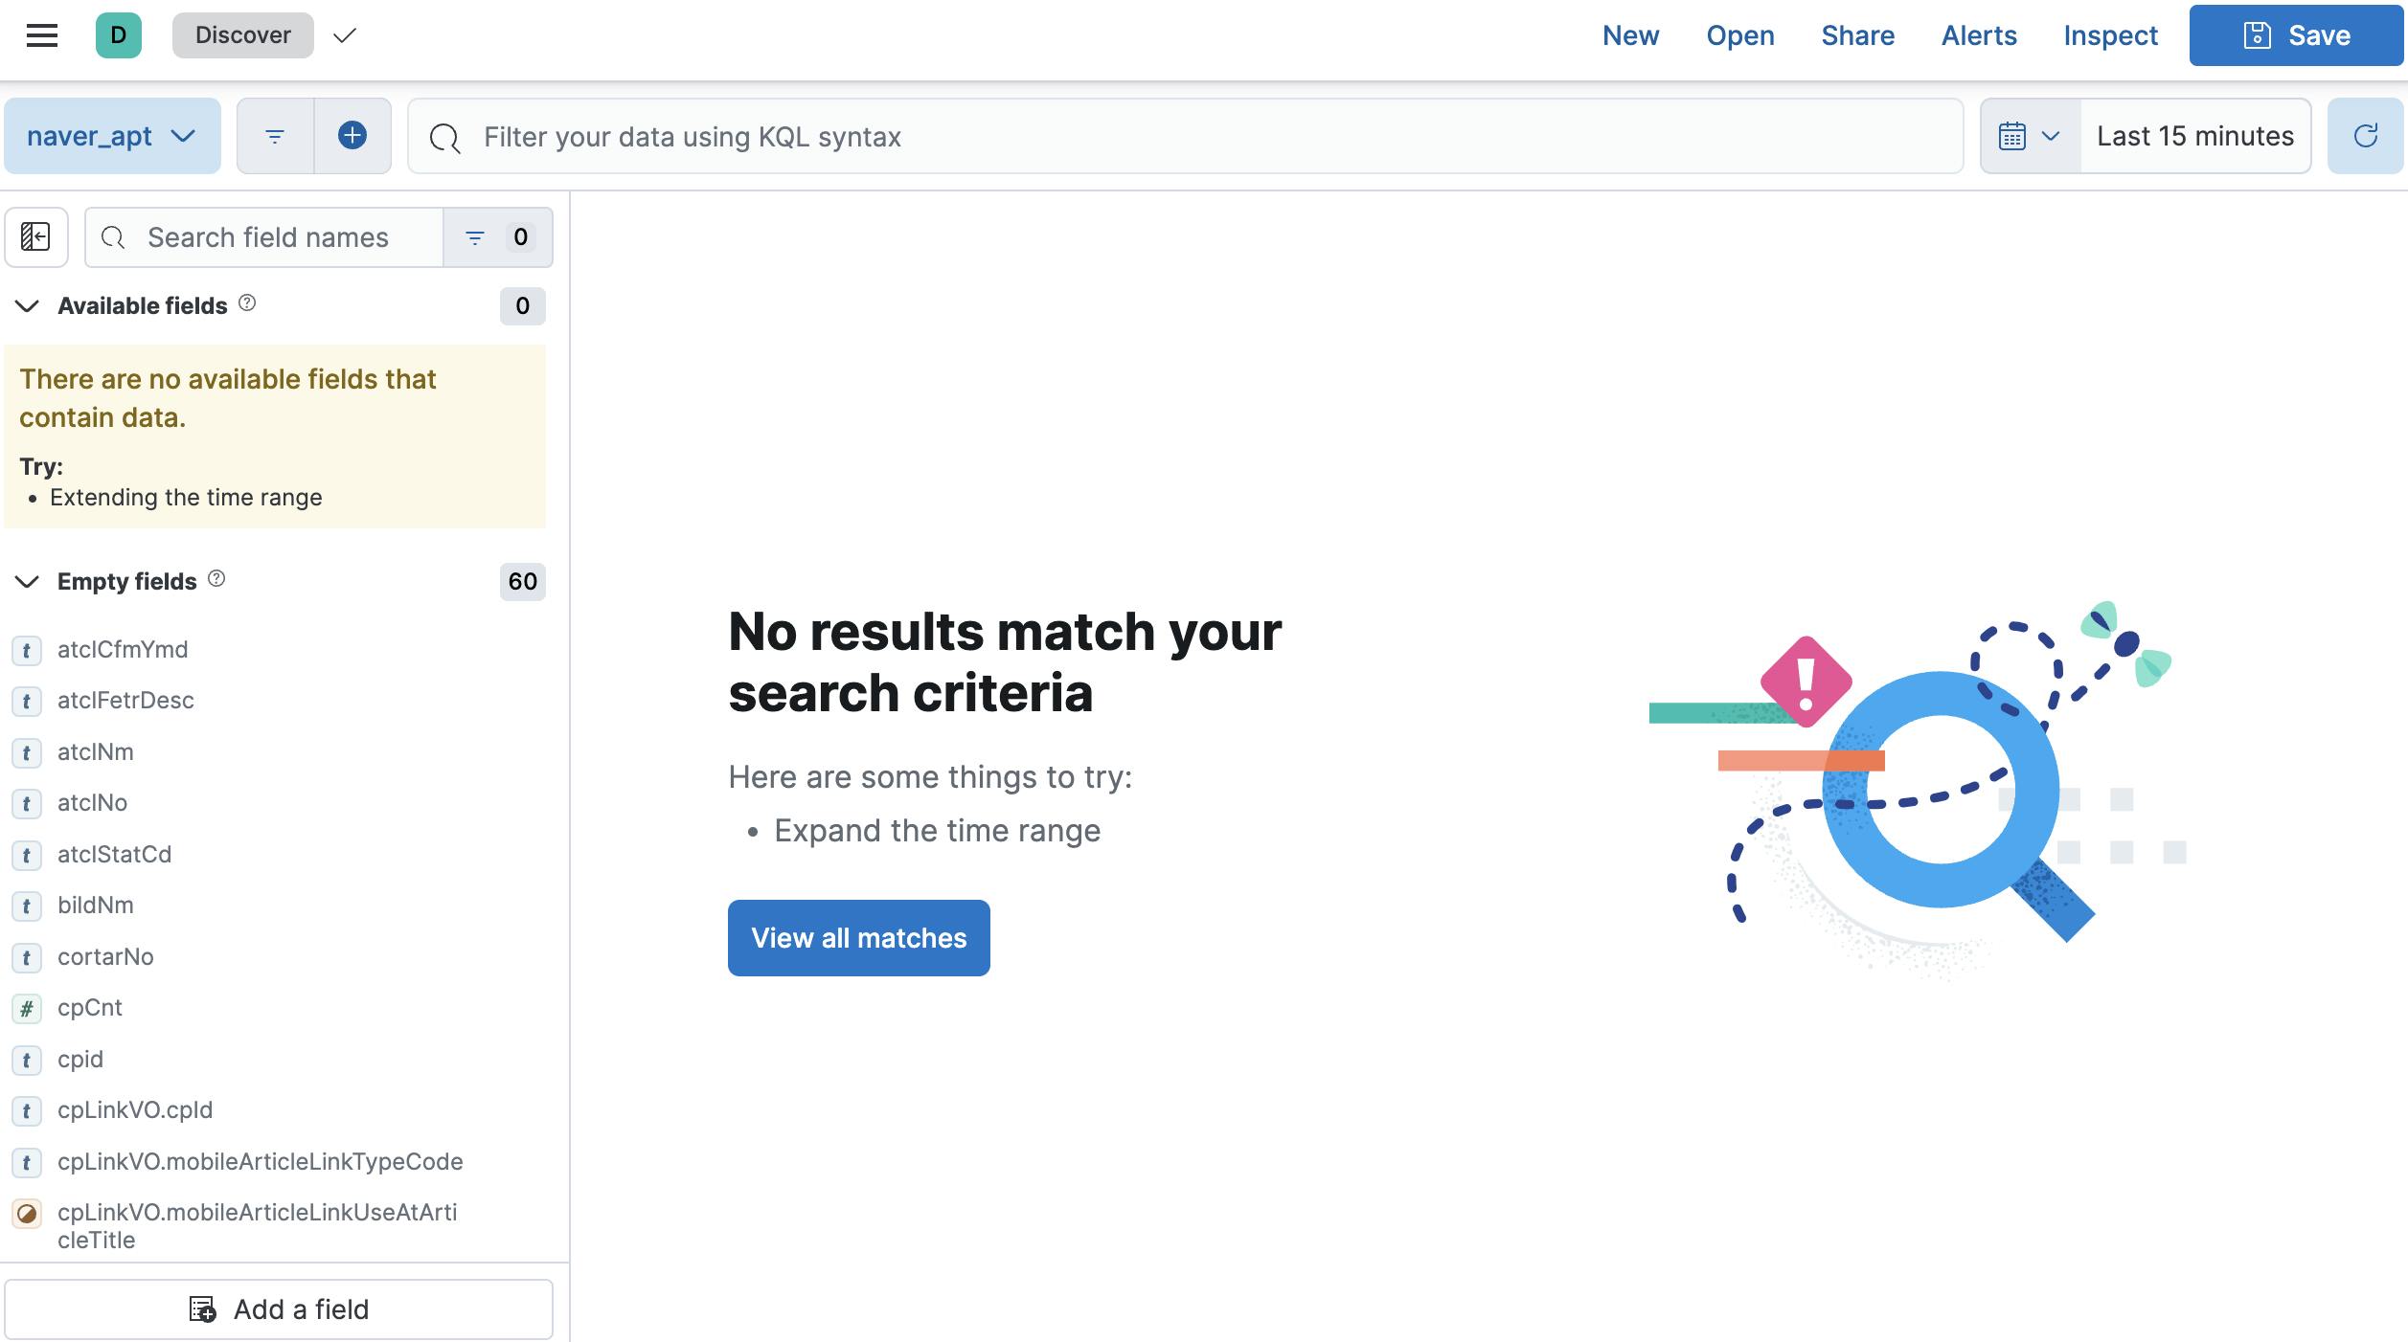Open the naver_apt data view dropdown
The image size is (2408, 1342).
point(111,136)
